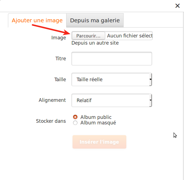Select the 'Album public' radio button

[75, 117]
